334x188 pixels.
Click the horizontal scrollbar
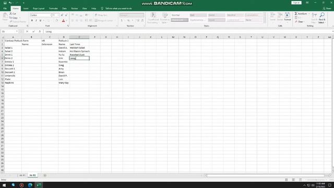pyautogui.click(x=265, y=175)
